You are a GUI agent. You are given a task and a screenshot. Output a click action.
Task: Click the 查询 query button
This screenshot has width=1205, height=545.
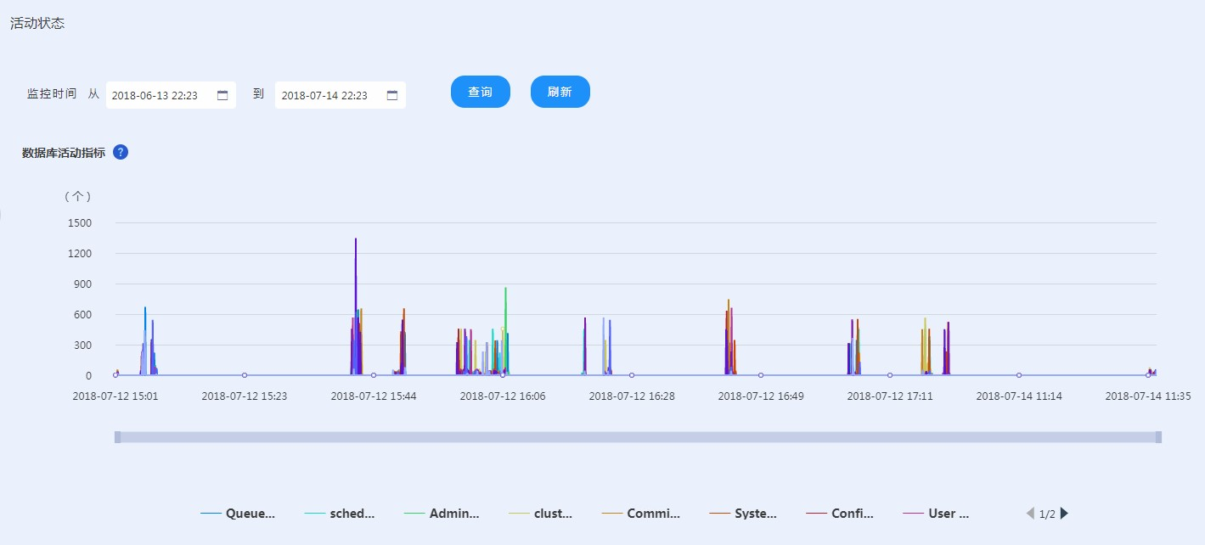480,92
